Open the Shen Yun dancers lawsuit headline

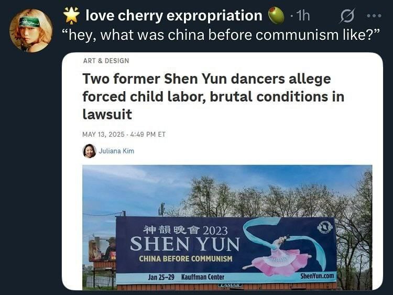pyautogui.click(x=213, y=96)
